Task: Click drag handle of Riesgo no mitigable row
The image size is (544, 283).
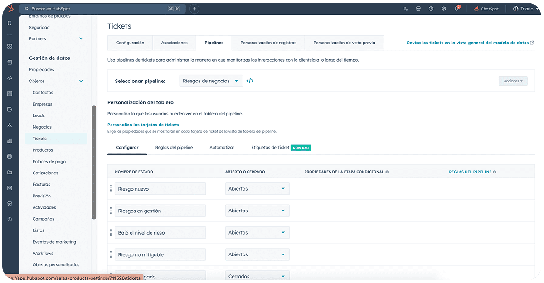Action: pyautogui.click(x=111, y=254)
